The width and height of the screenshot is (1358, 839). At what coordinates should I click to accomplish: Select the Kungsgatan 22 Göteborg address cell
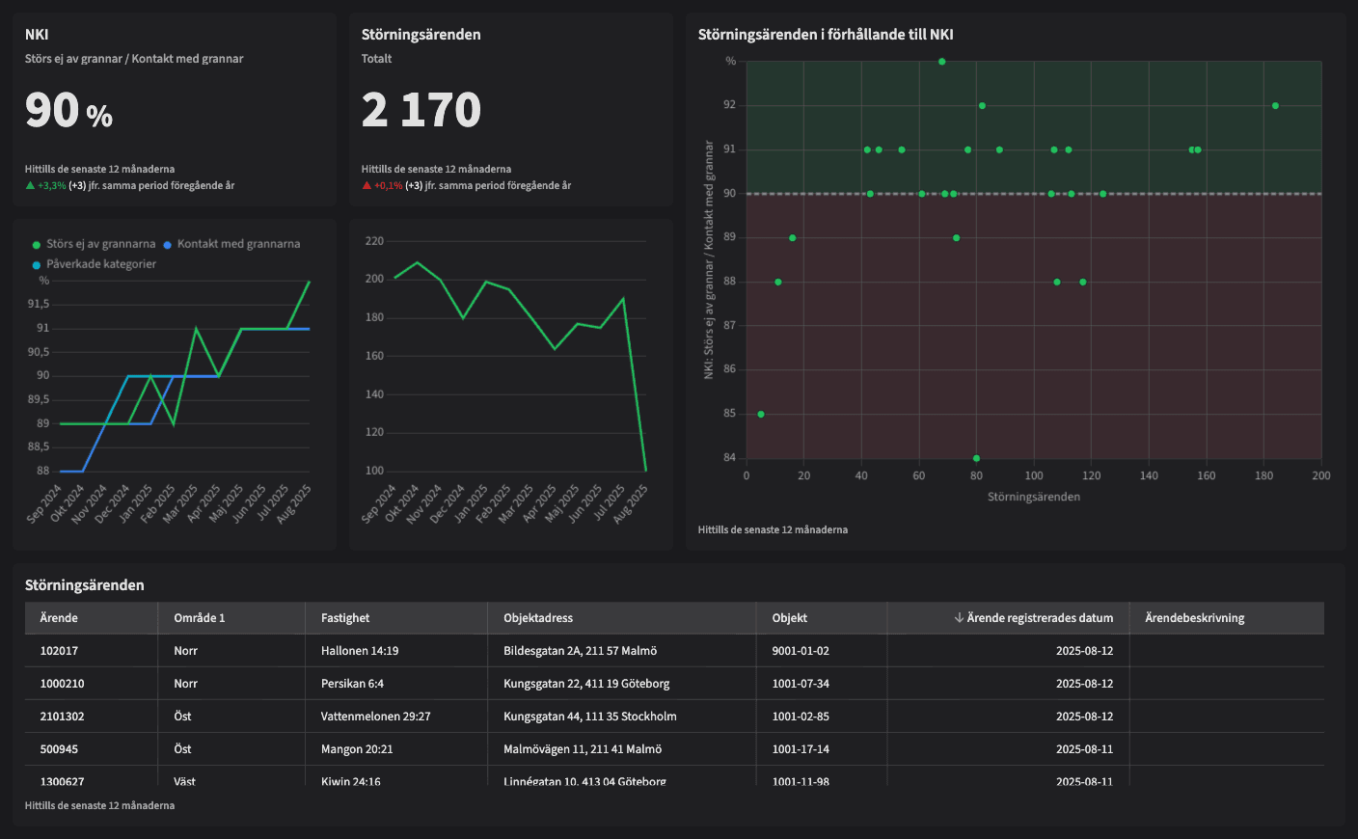pyautogui.click(x=586, y=684)
